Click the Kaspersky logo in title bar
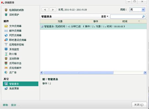Screen dimensions: 149x109 (2, 2)
